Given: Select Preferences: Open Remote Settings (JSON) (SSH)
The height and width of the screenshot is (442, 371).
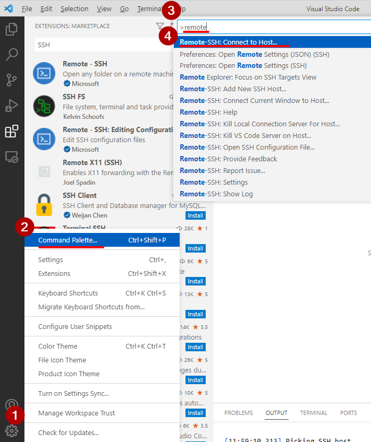Looking at the screenshot, I should pos(272,54).
